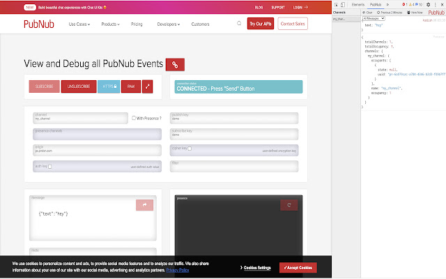Activate the DevTools inspect element cursor icon
Screen dimensions: 446x279
click(x=336, y=5)
